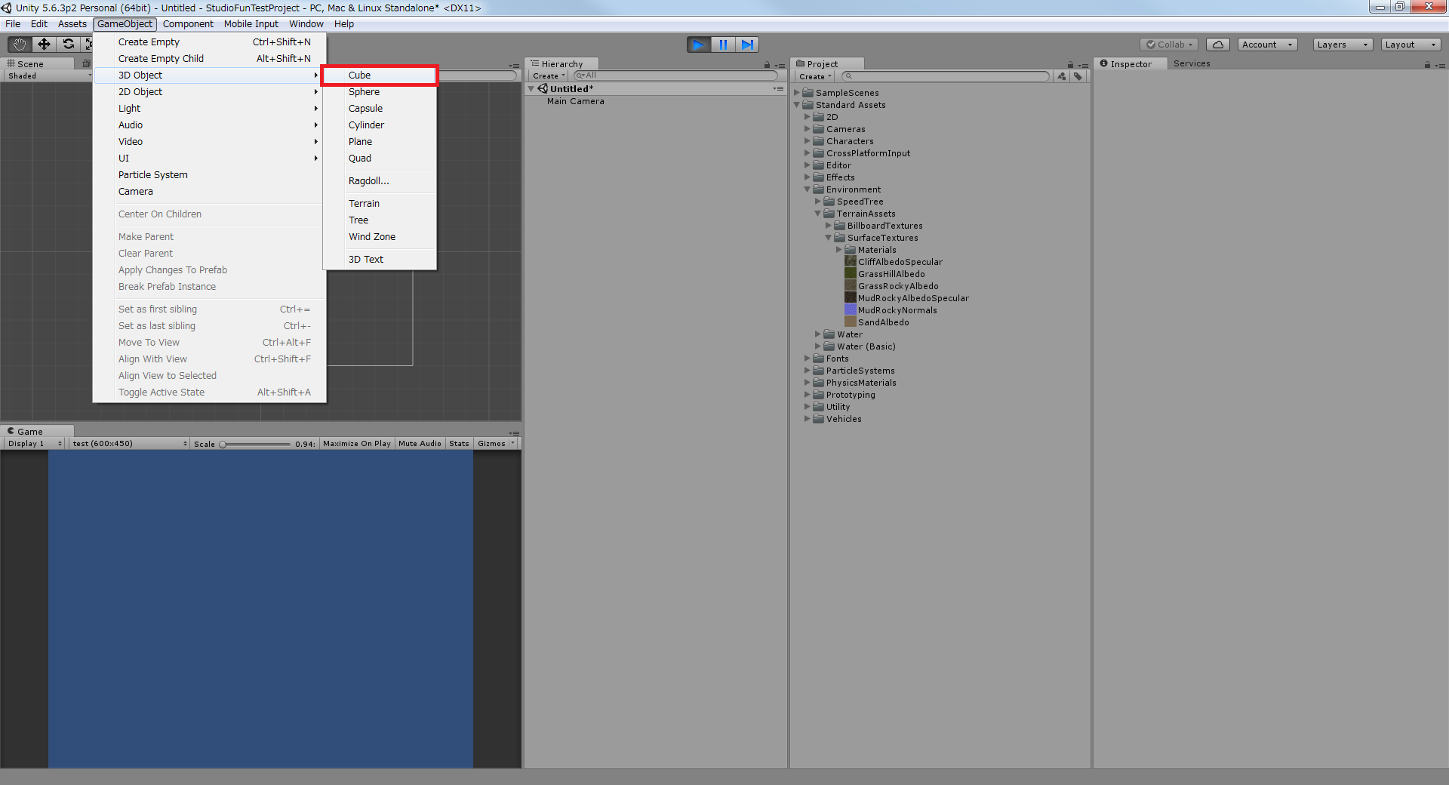The width and height of the screenshot is (1449, 785).
Task: Open the Layers dropdown
Action: point(1343,45)
